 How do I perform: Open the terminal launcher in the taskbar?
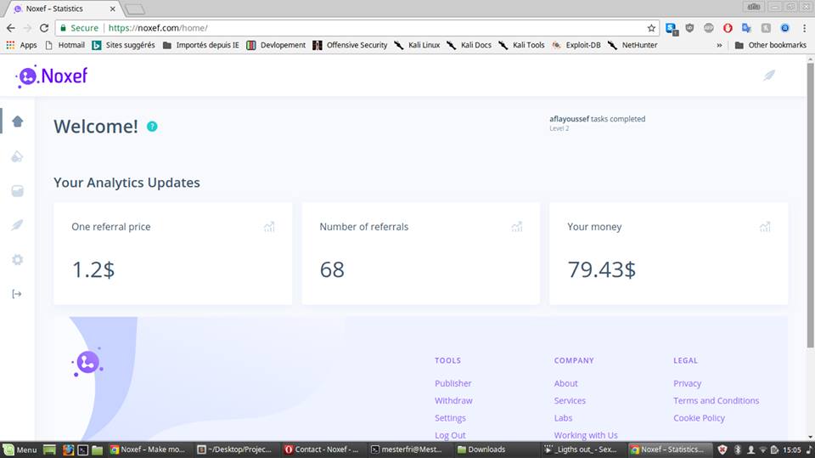tap(82, 450)
